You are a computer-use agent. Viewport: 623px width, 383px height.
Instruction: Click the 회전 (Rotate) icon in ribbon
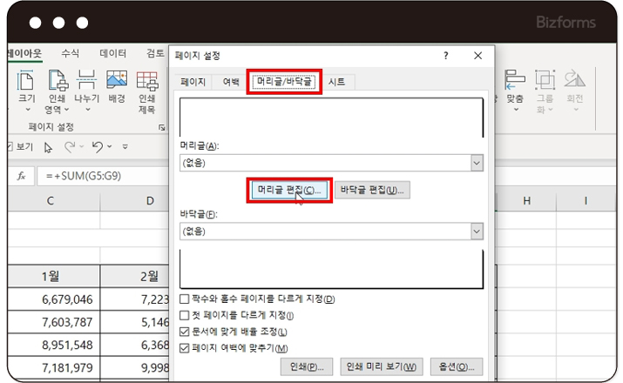click(574, 78)
